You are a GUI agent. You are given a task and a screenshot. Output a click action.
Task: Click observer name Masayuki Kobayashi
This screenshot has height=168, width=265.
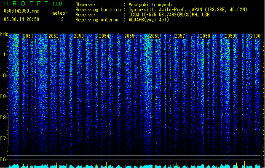point(151,5)
